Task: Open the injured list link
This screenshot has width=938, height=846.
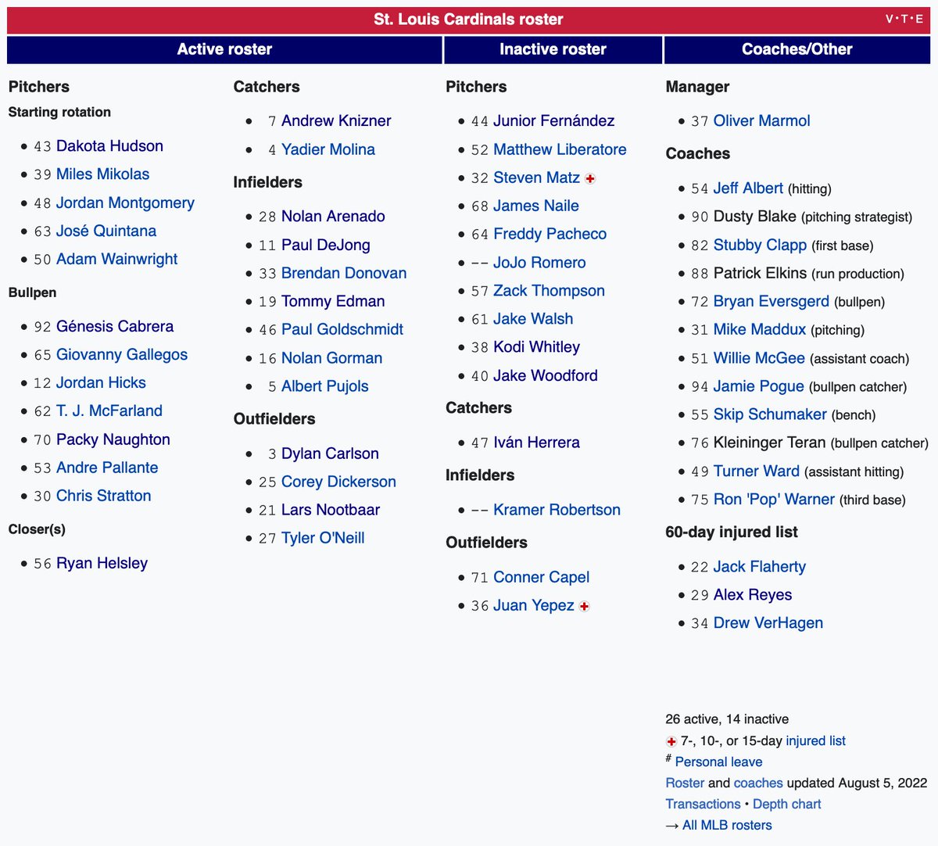Action: click(x=815, y=741)
